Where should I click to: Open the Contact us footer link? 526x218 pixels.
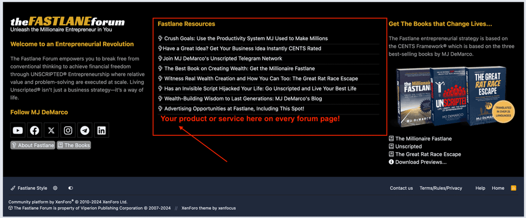[401, 188]
